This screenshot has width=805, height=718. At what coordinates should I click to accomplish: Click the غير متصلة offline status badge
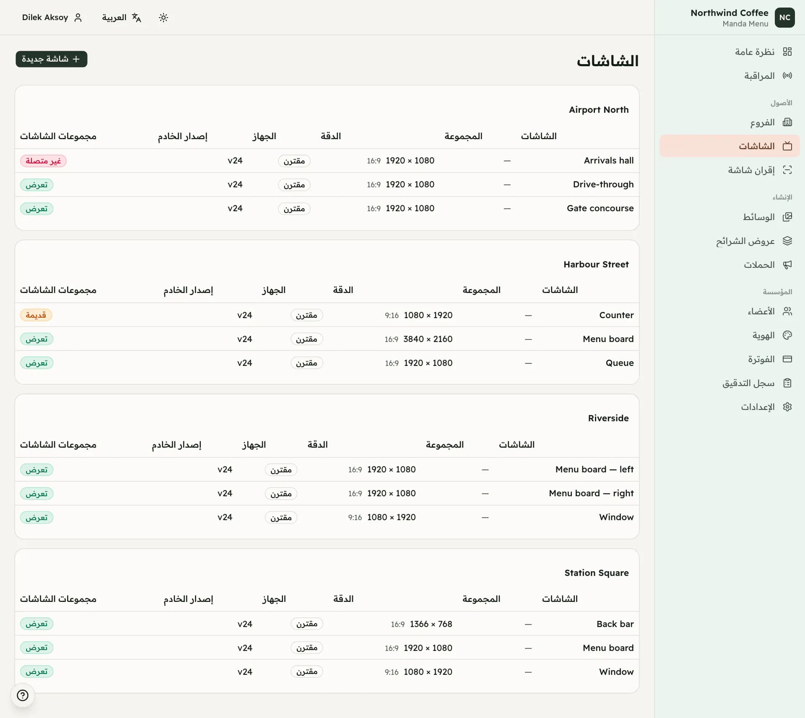click(43, 161)
